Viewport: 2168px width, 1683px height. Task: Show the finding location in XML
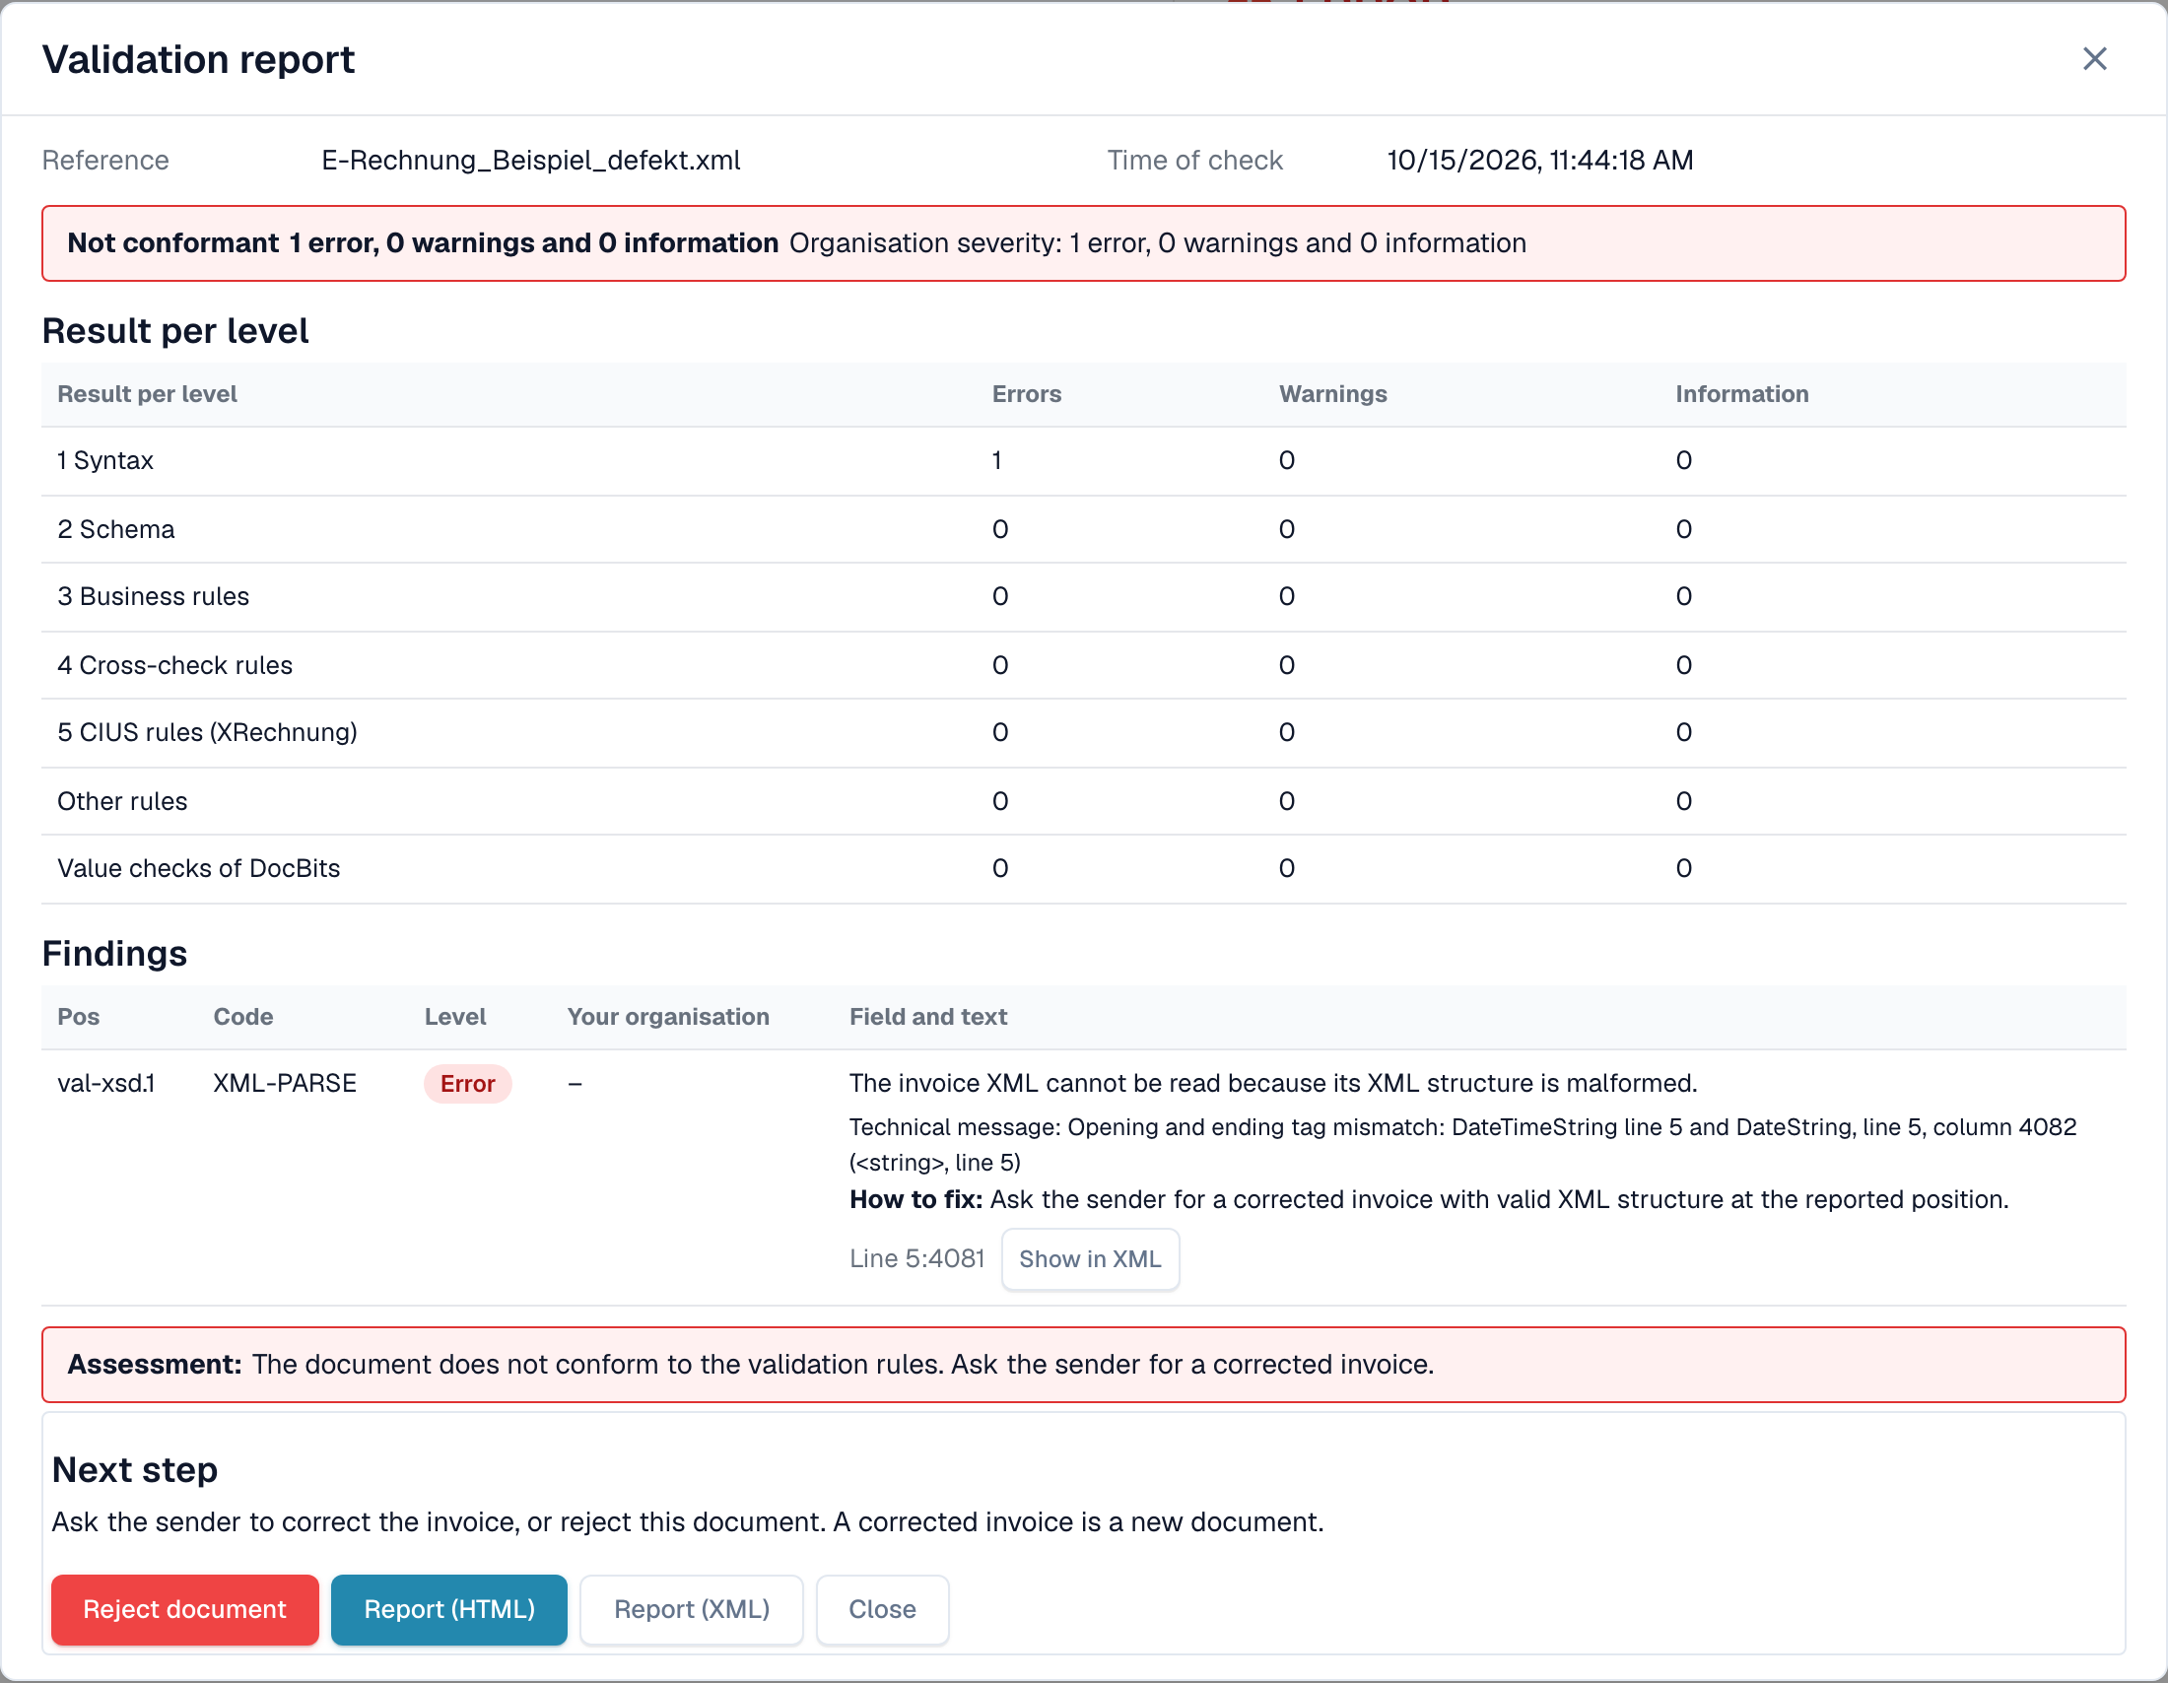(x=1090, y=1258)
